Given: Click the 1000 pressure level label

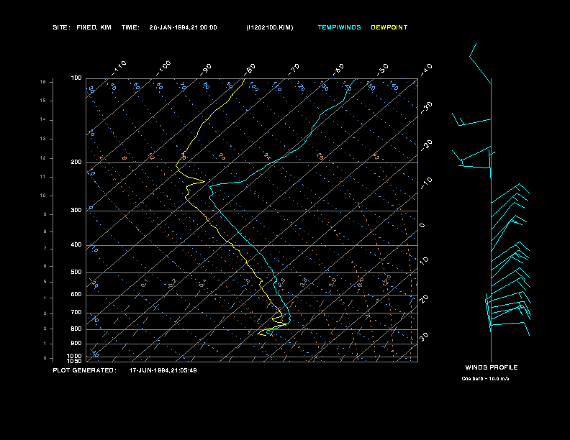Looking at the screenshot, I should (75, 356).
